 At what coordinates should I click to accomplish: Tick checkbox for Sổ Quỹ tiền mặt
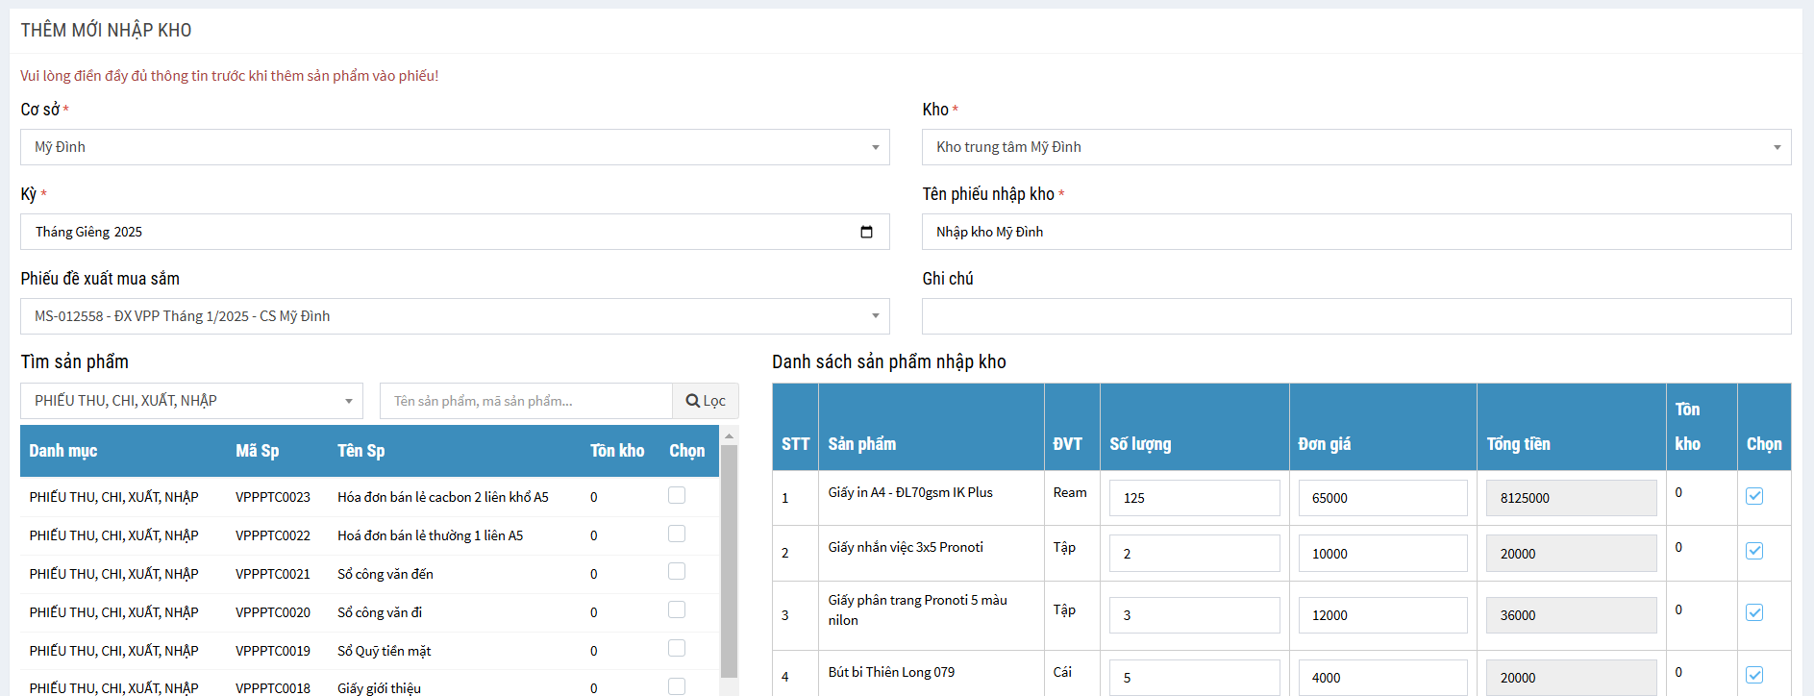click(x=677, y=649)
